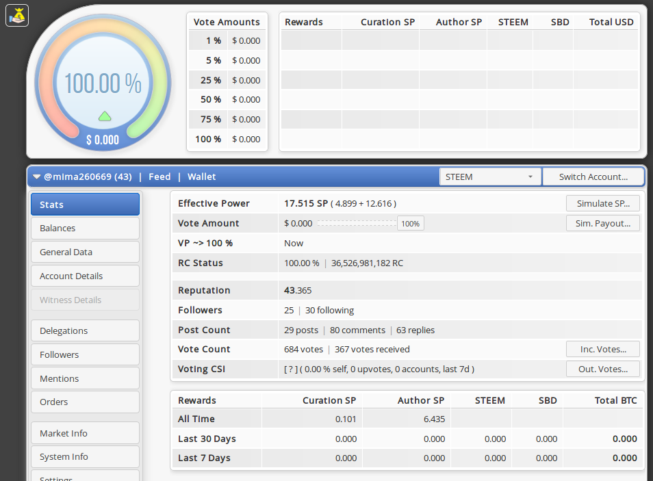Click the 100.00 % voting power gauge
The height and width of the screenshot is (481, 653).
[103, 83]
